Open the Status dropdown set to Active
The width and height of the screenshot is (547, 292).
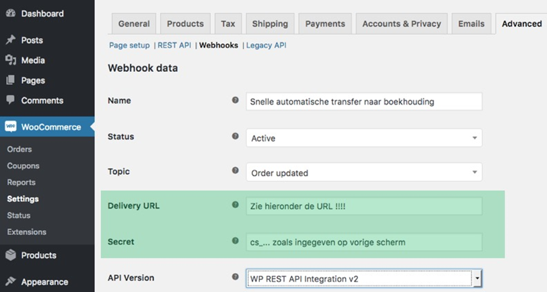364,138
